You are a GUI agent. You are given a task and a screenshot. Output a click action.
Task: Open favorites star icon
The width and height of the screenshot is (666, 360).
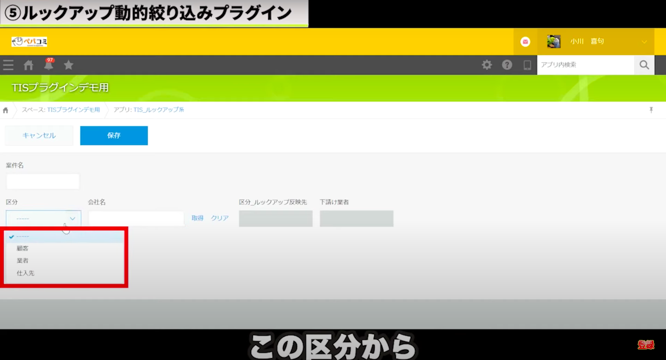click(68, 65)
